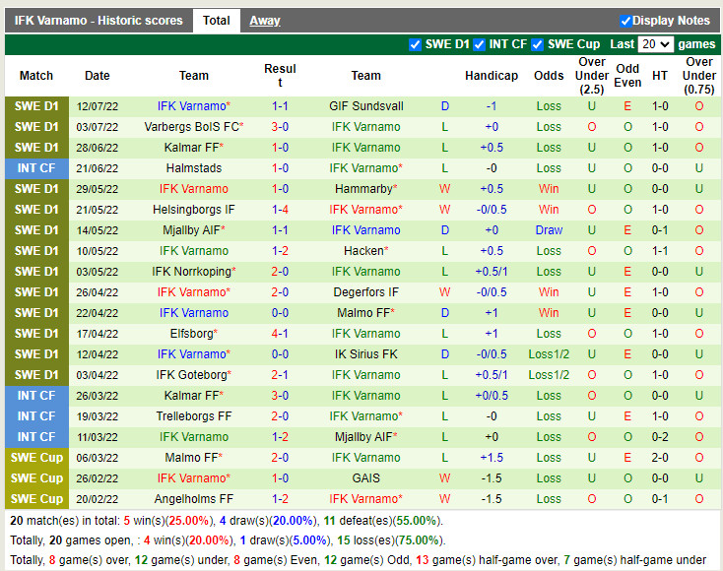
Task: Click the Result column header
Action: coord(280,76)
